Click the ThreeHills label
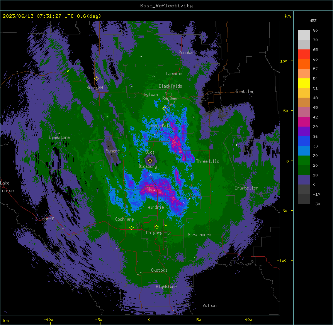 (x=207, y=161)
